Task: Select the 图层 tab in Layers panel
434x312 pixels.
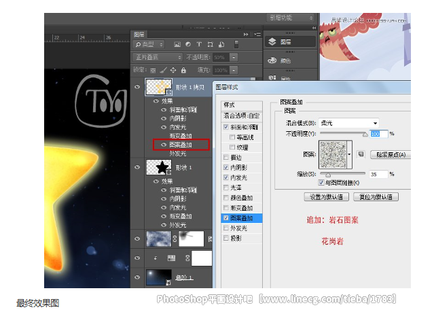Action: pyautogui.click(x=139, y=35)
